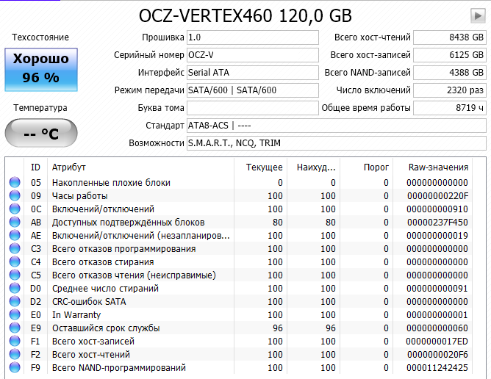Click the Атрибут column header
491x379 pixels.
click(140, 167)
